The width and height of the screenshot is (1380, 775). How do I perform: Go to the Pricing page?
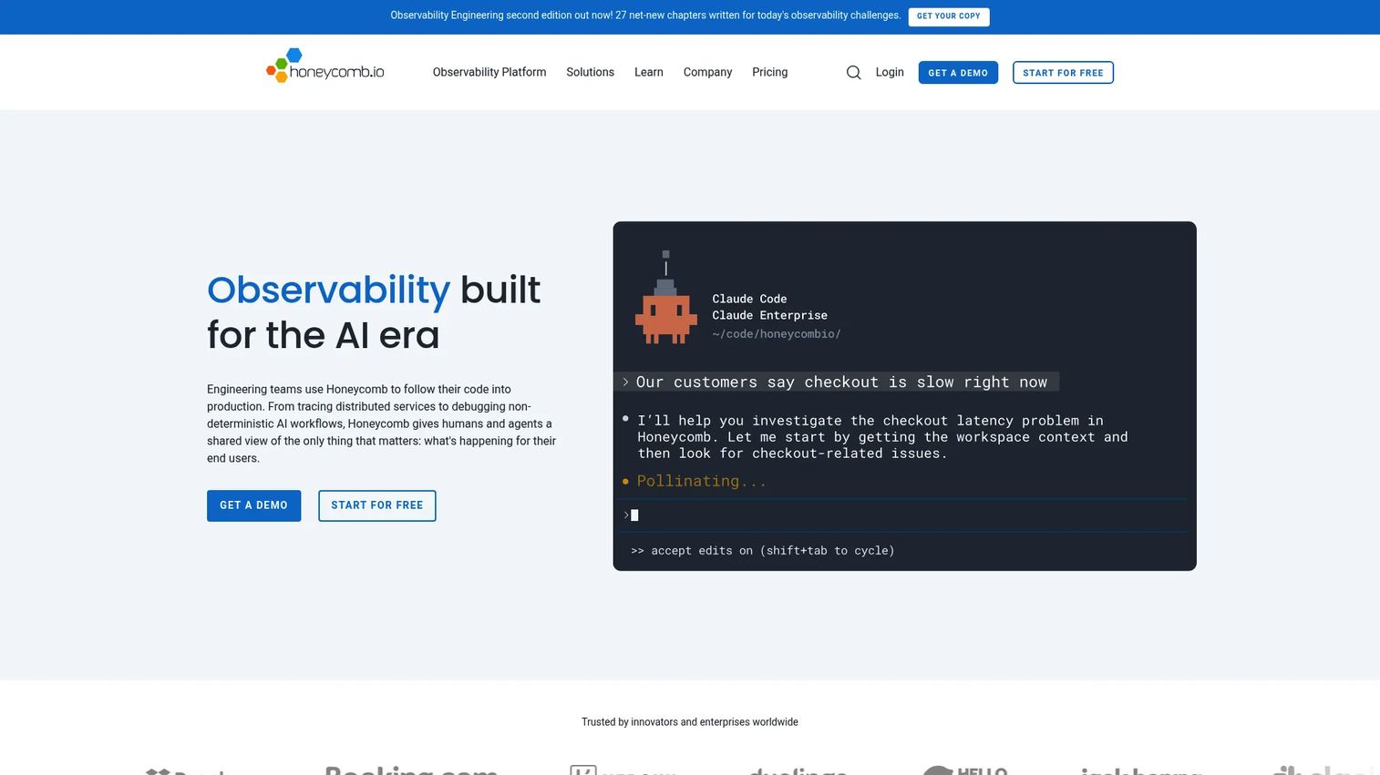pyautogui.click(x=769, y=72)
